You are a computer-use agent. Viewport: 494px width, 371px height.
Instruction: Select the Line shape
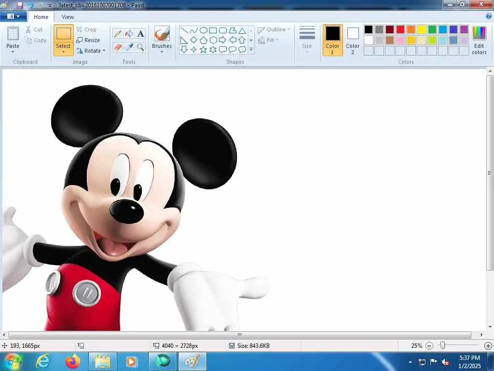(x=184, y=30)
